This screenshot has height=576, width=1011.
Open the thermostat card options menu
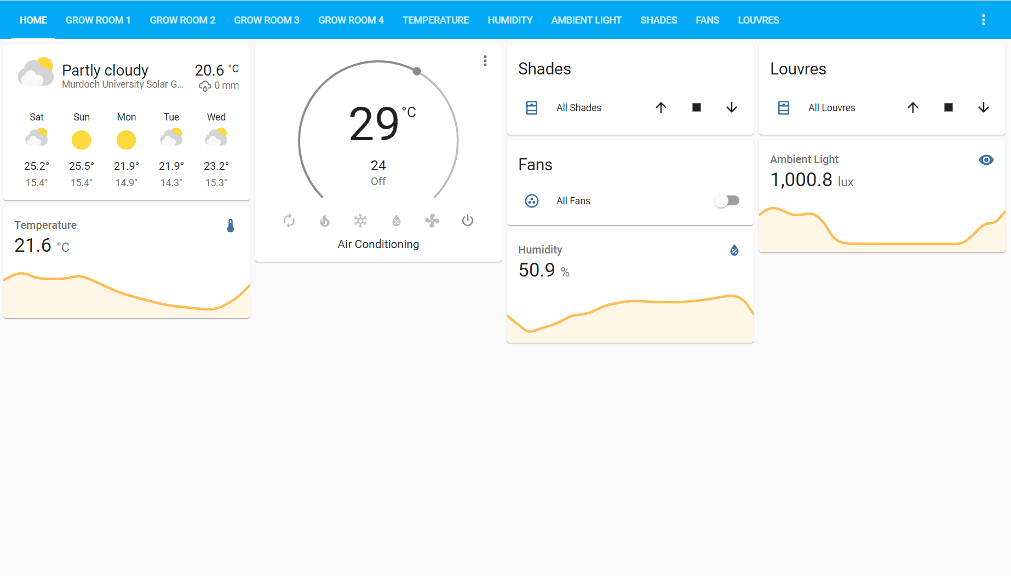(x=485, y=61)
